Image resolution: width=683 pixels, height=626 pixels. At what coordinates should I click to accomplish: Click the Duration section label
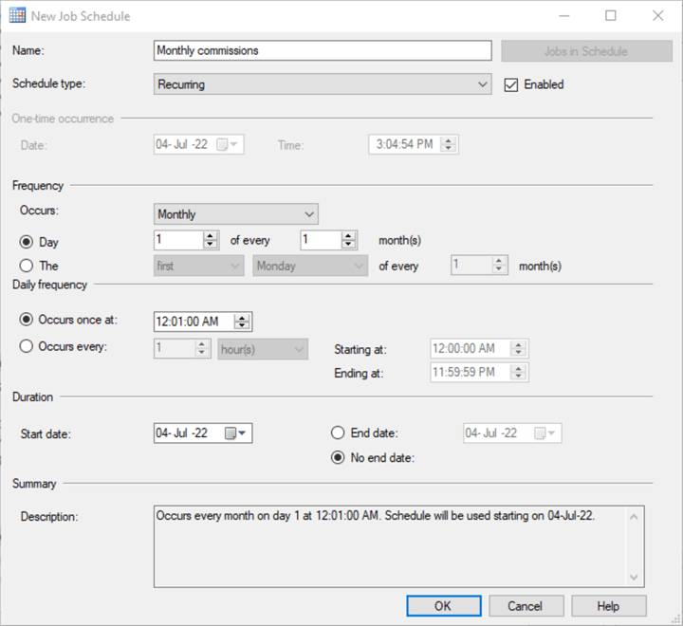tap(32, 396)
